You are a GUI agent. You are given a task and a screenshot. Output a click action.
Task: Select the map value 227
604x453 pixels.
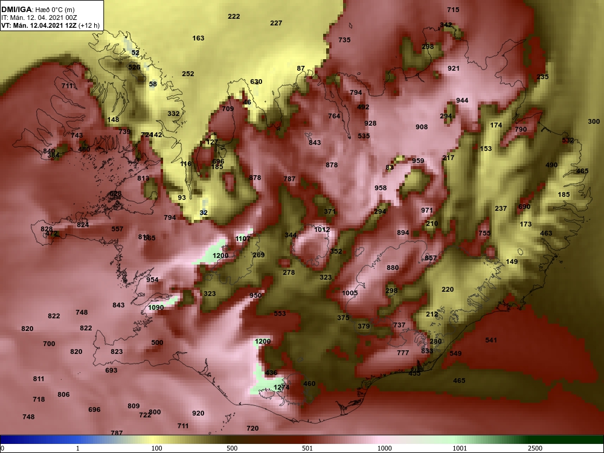click(276, 23)
